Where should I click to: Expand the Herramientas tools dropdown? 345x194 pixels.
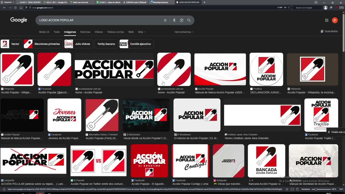coord(184,32)
